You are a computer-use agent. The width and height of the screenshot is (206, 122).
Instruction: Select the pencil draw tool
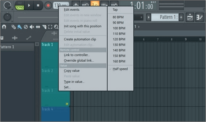14,27
